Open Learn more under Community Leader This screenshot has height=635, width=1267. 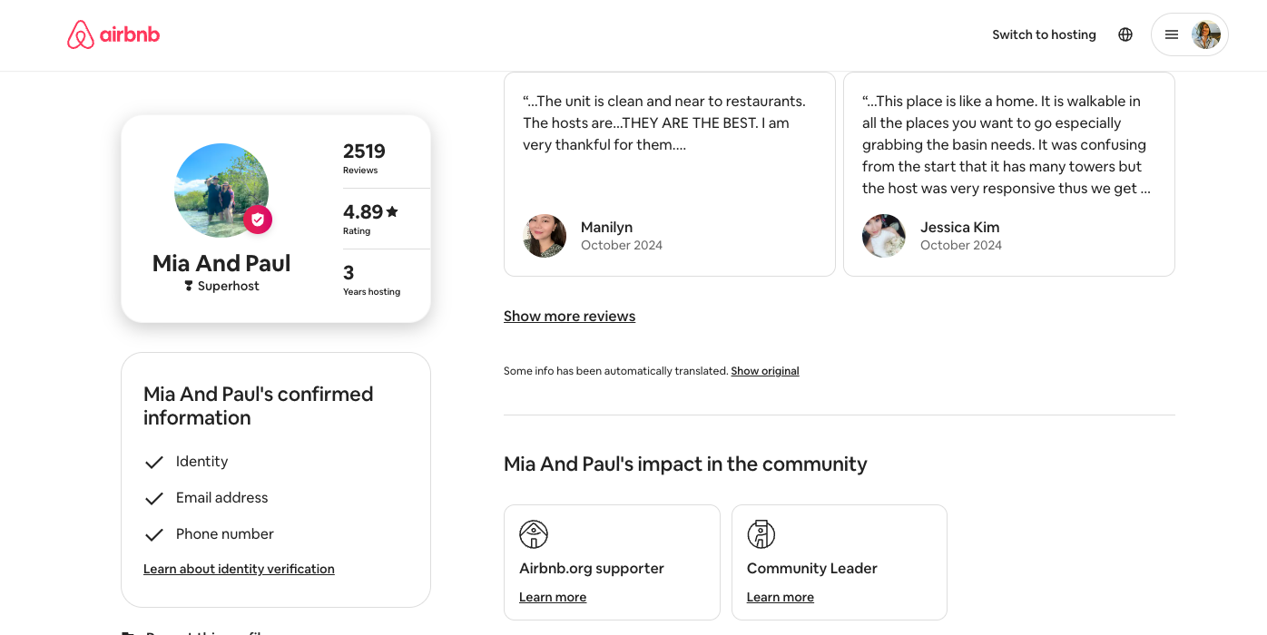click(781, 597)
